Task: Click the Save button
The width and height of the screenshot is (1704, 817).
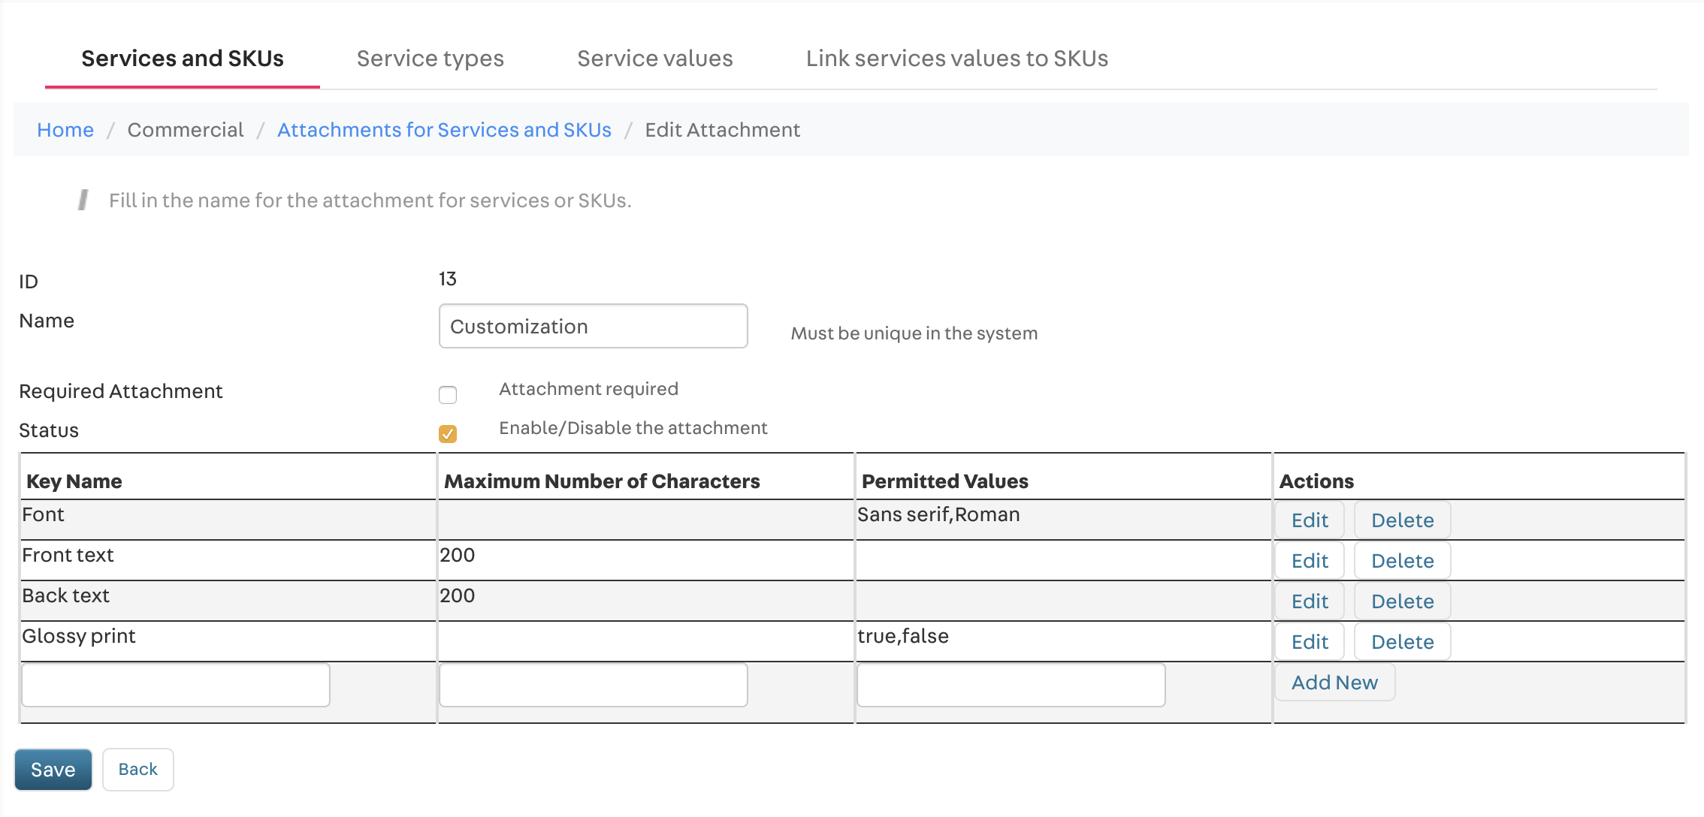Action: pos(53,770)
